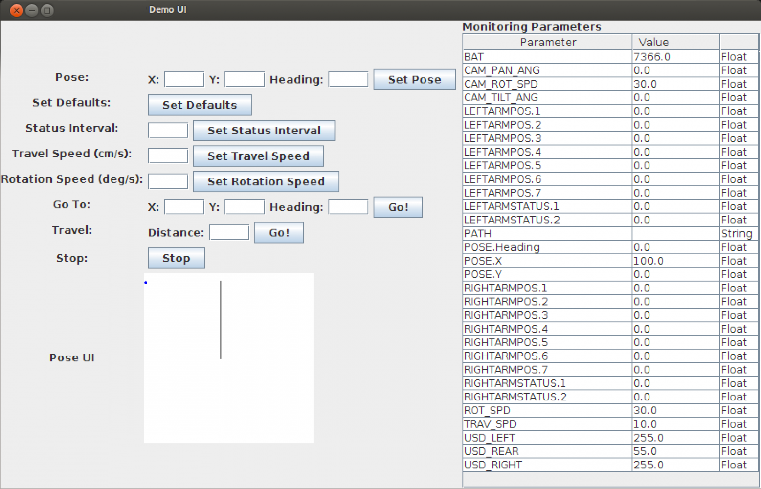Select the Go To Y input field
The image size is (761, 489).
[245, 207]
